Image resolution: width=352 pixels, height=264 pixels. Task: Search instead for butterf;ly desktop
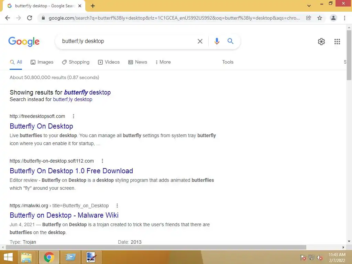click(73, 99)
